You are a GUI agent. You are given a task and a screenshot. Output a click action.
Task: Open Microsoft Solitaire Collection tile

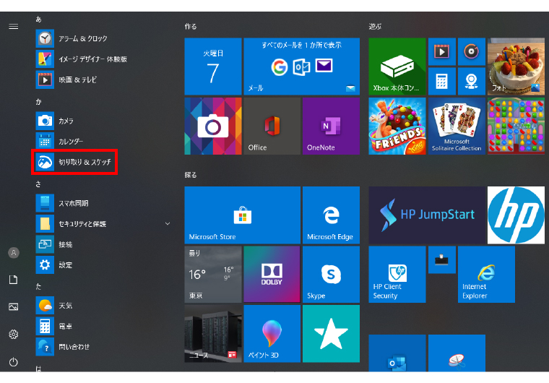pyautogui.click(x=457, y=126)
